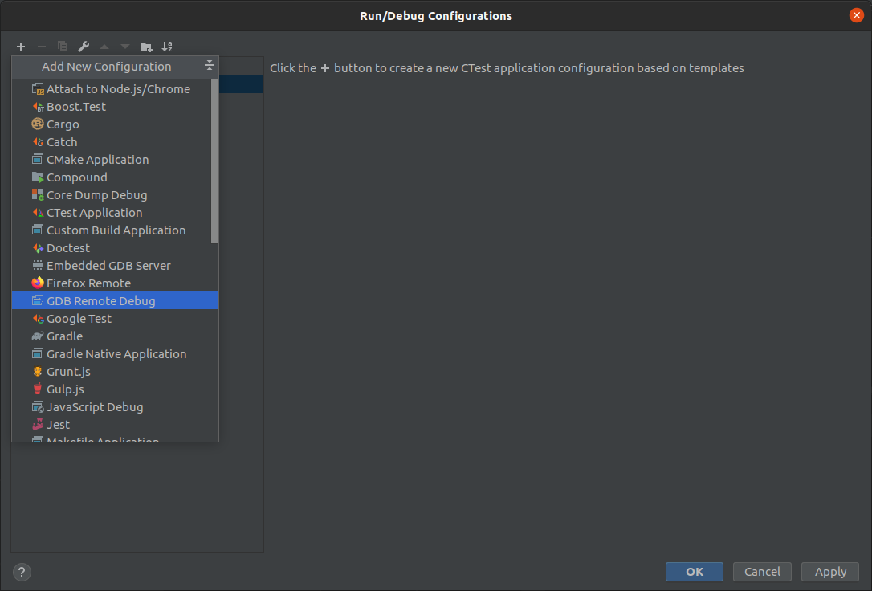Click the Catch icon
872x591 pixels.
(x=37, y=142)
